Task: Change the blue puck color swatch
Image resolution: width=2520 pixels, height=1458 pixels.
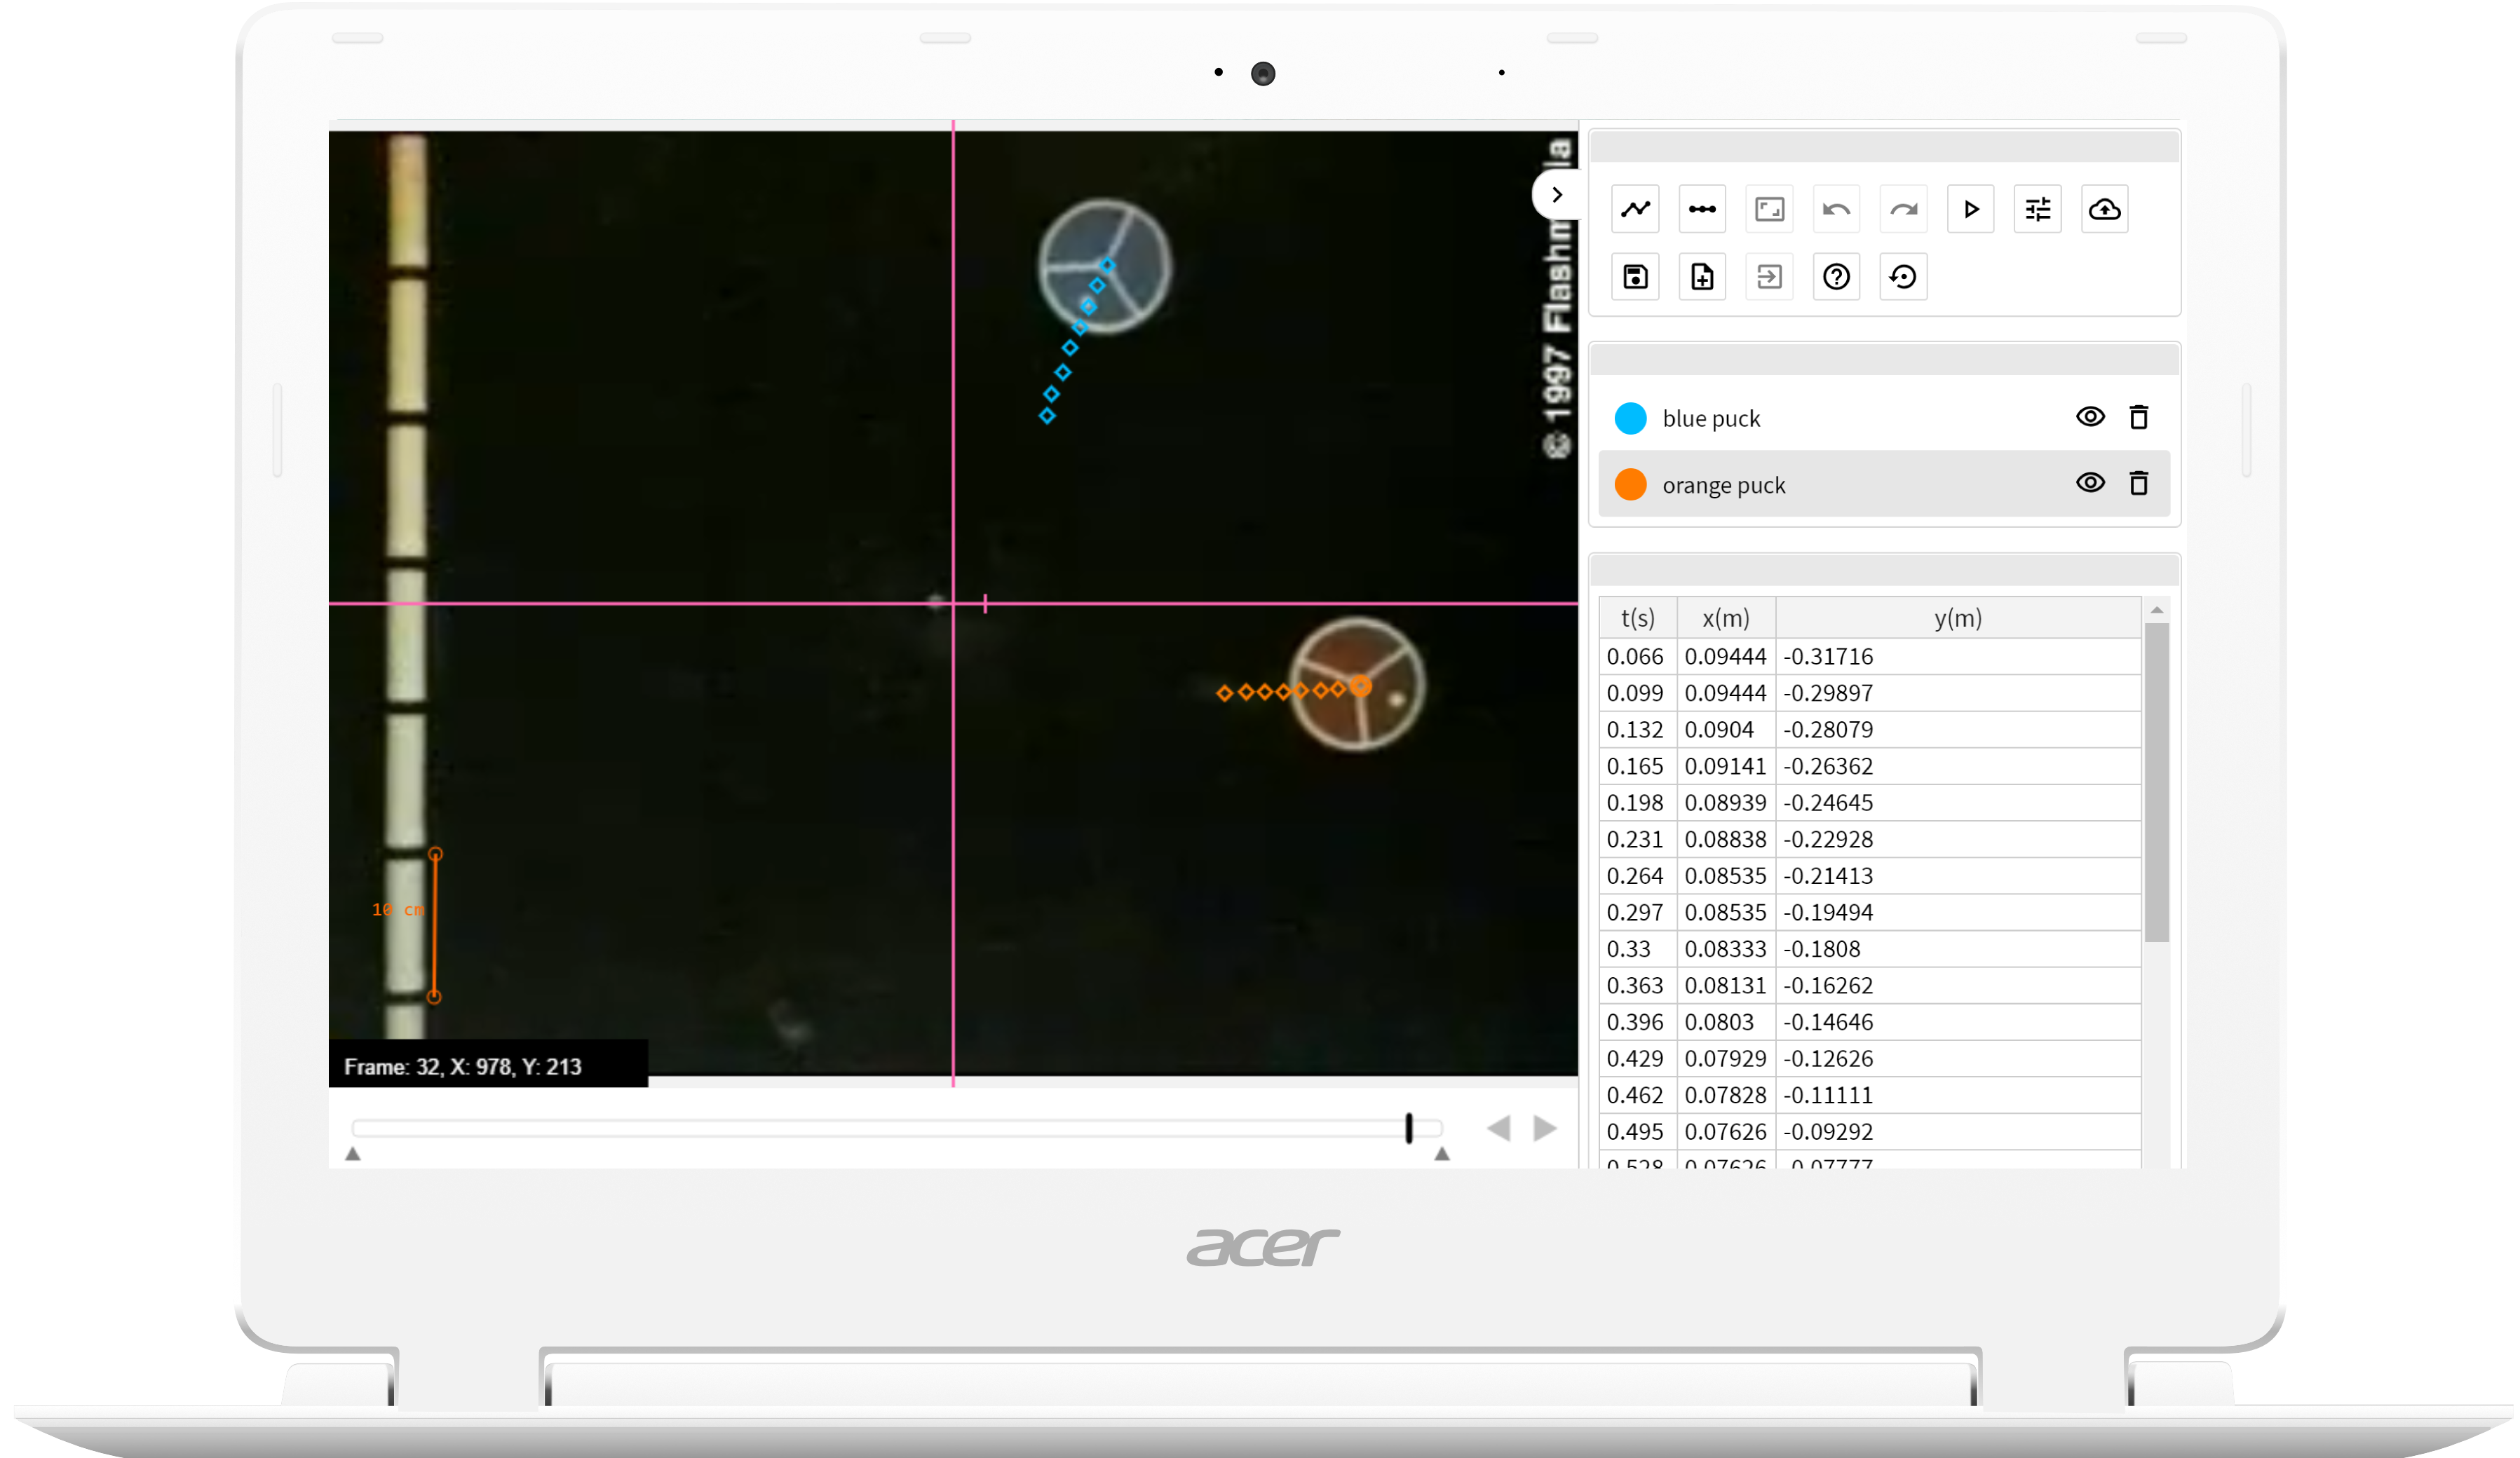Action: pyautogui.click(x=1630, y=417)
